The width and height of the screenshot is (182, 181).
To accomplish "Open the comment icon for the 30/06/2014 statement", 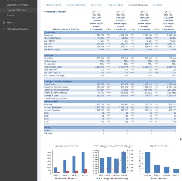I will pos(122,12).
